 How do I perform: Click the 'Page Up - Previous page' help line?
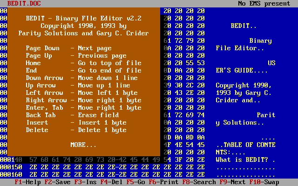(x=76, y=56)
